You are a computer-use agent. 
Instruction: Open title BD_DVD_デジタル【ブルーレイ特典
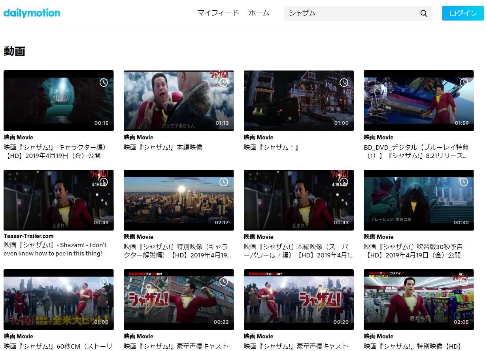(x=417, y=151)
